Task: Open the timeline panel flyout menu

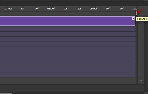Action: tap(146, 4)
